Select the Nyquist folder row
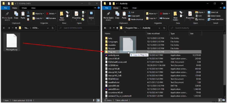Screen dimensions: 227x103 [153, 48]
